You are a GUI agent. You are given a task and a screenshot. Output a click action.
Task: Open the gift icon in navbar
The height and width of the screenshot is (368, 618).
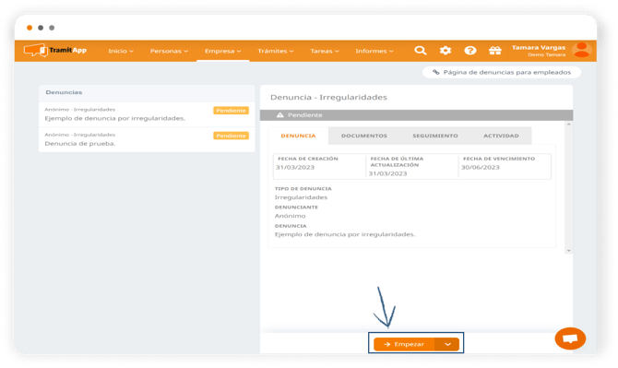click(495, 51)
